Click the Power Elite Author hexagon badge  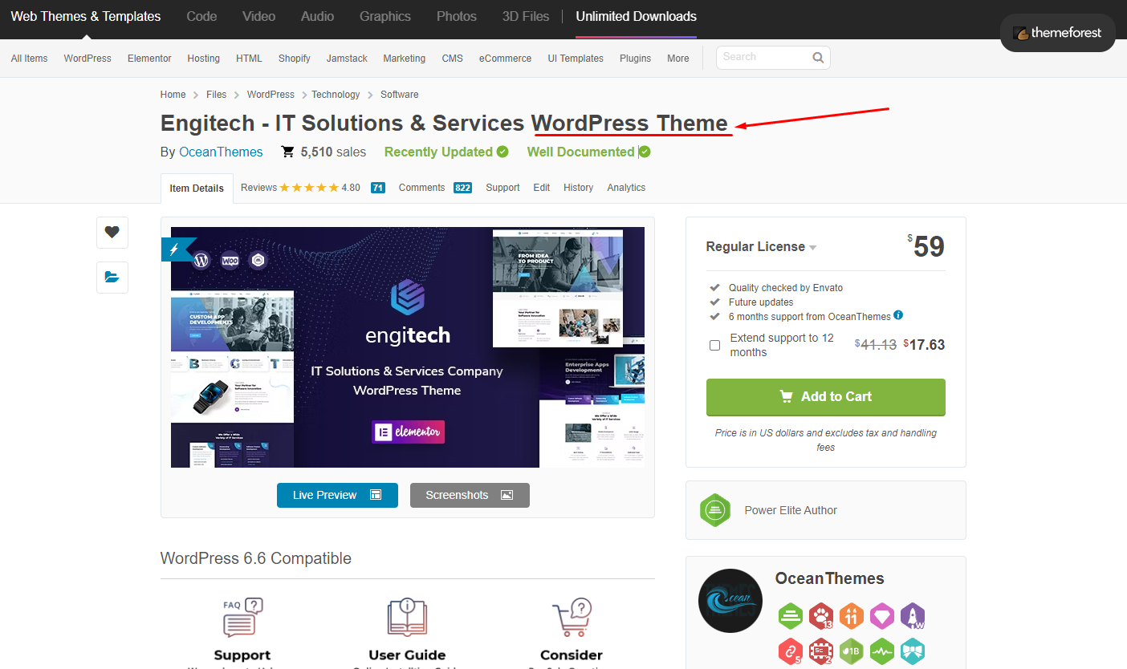(x=714, y=510)
